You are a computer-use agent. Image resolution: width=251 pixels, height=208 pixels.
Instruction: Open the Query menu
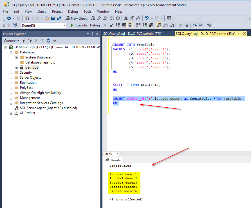pyautogui.click(x=42, y=12)
